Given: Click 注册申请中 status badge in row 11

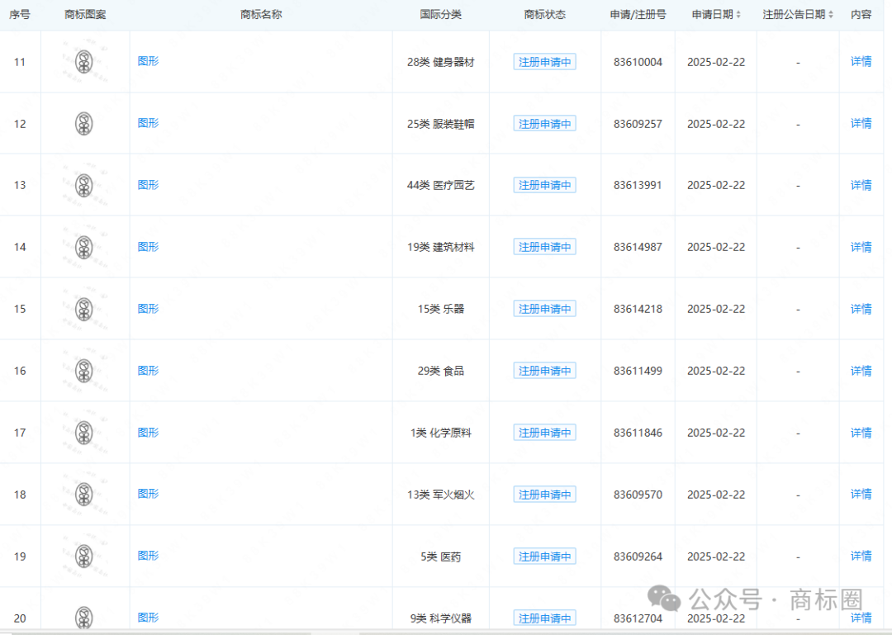Looking at the screenshot, I should coord(544,62).
